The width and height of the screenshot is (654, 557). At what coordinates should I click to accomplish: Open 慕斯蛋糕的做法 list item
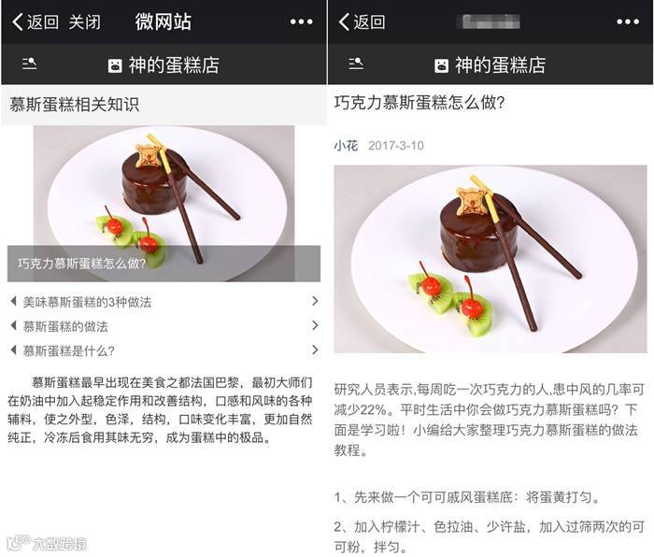pos(65,326)
